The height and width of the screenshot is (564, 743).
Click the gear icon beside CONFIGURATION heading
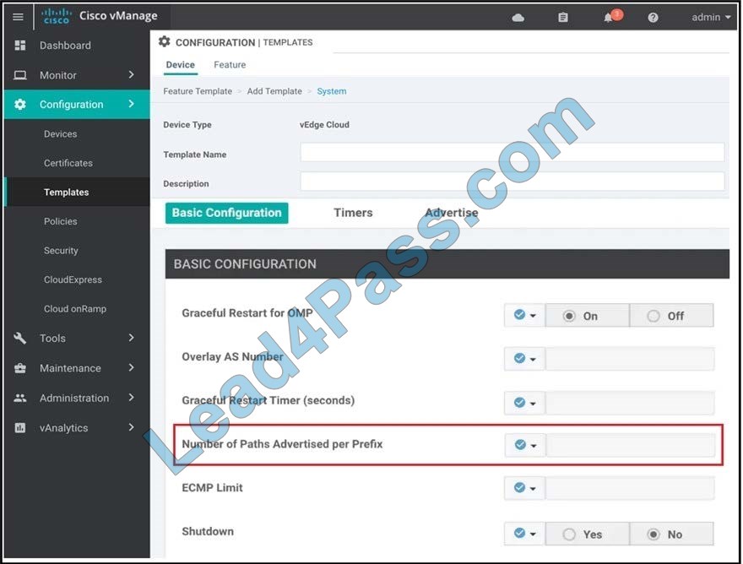[165, 41]
